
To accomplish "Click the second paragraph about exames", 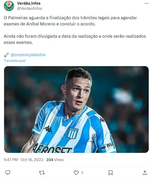I will click(75, 39).
